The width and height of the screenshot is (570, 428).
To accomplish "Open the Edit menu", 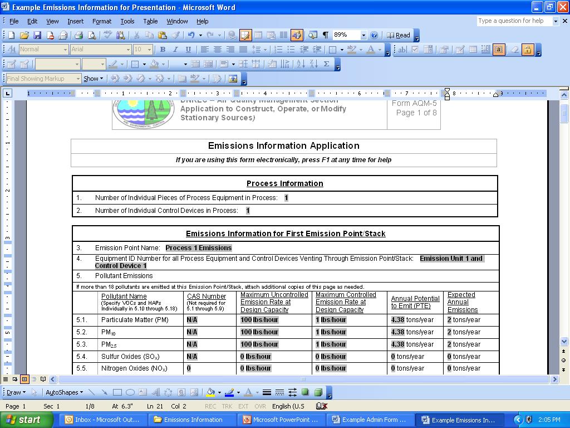I will click(32, 21).
